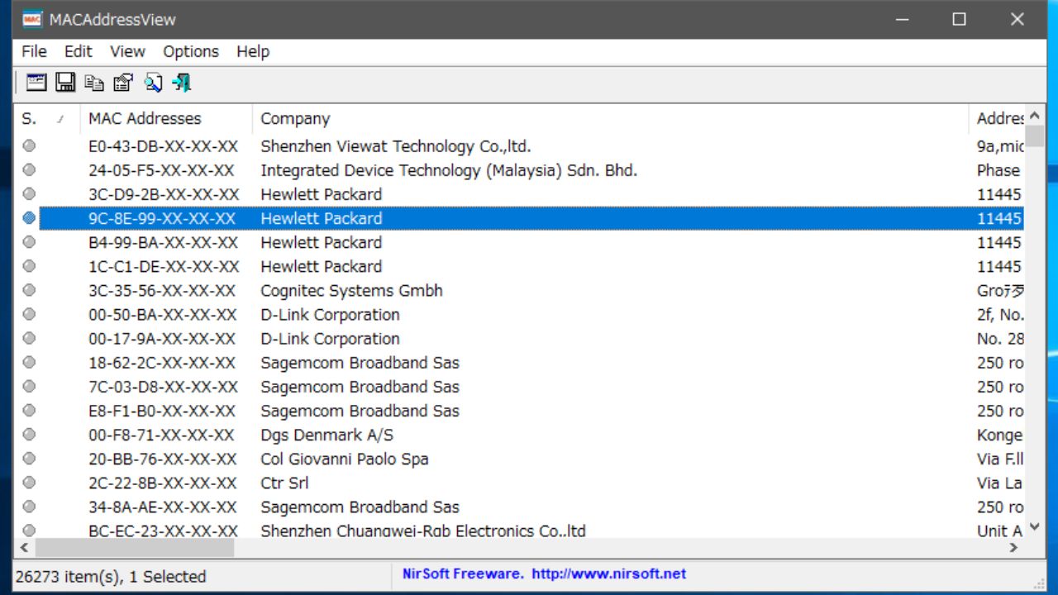
Task: Click status dot of 24-05-F5-XX-XX-XX row
Action: pyautogui.click(x=30, y=170)
